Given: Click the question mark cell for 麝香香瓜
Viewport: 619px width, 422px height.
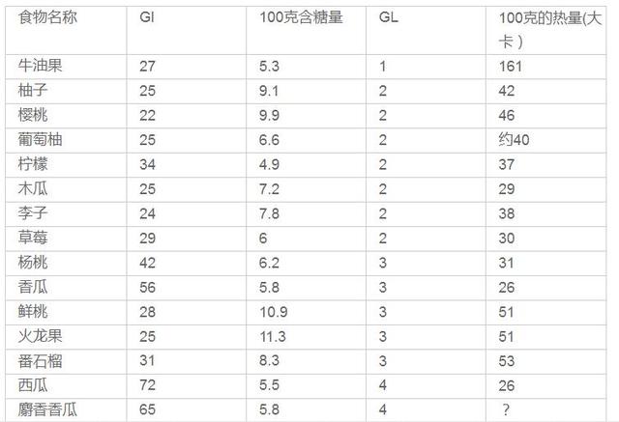Looking at the screenshot, I should pyautogui.click(x=504, y=409).
